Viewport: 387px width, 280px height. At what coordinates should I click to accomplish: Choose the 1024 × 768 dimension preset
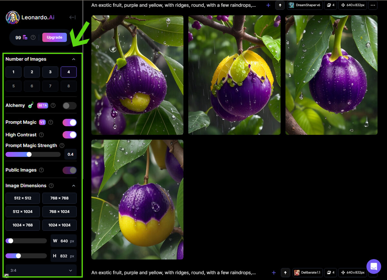point(23,225)
